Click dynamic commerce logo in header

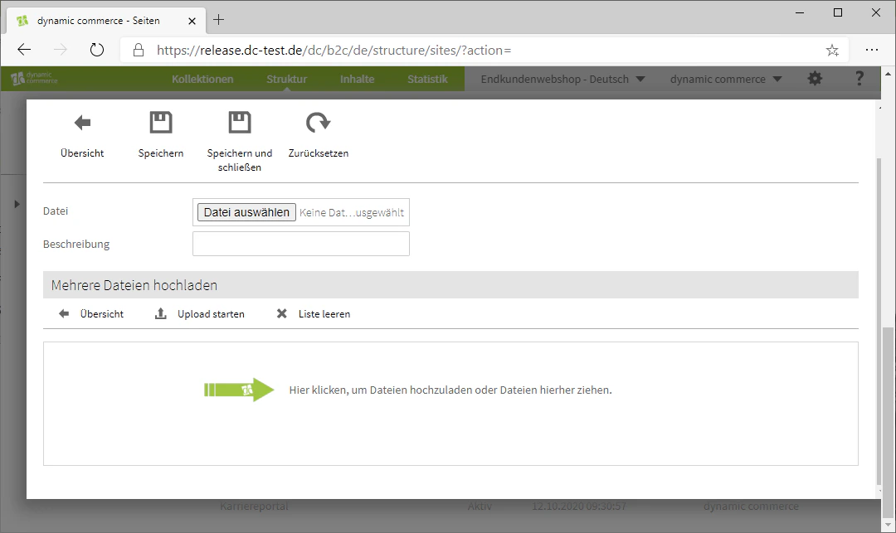point(34,78)
